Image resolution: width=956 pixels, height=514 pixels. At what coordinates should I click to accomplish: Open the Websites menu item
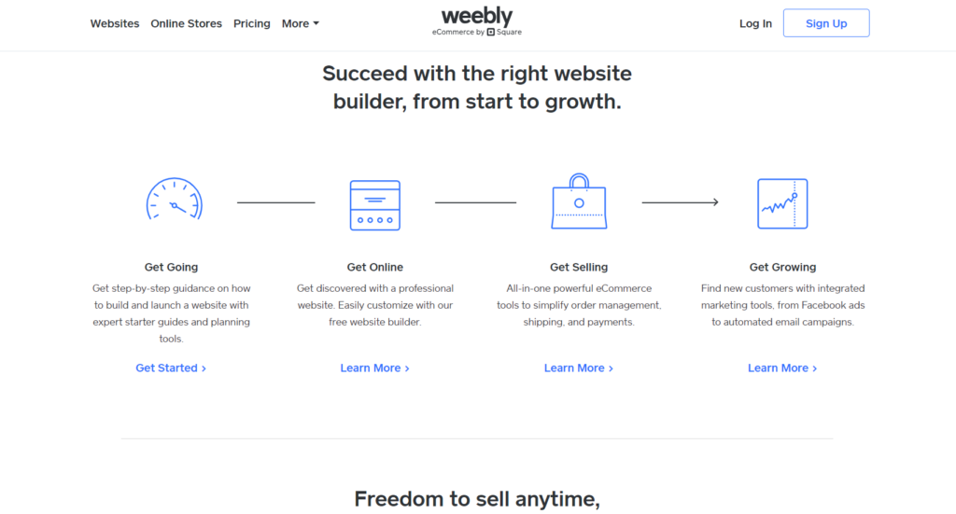(x=115, y=23)
